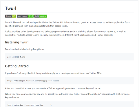
Task: Click the Twurl main heading
Action: pos(11,8)
